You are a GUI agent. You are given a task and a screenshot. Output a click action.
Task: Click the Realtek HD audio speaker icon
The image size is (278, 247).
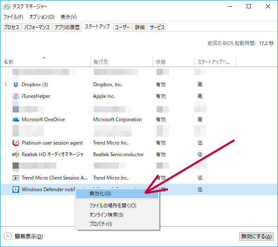coord(16,155)
